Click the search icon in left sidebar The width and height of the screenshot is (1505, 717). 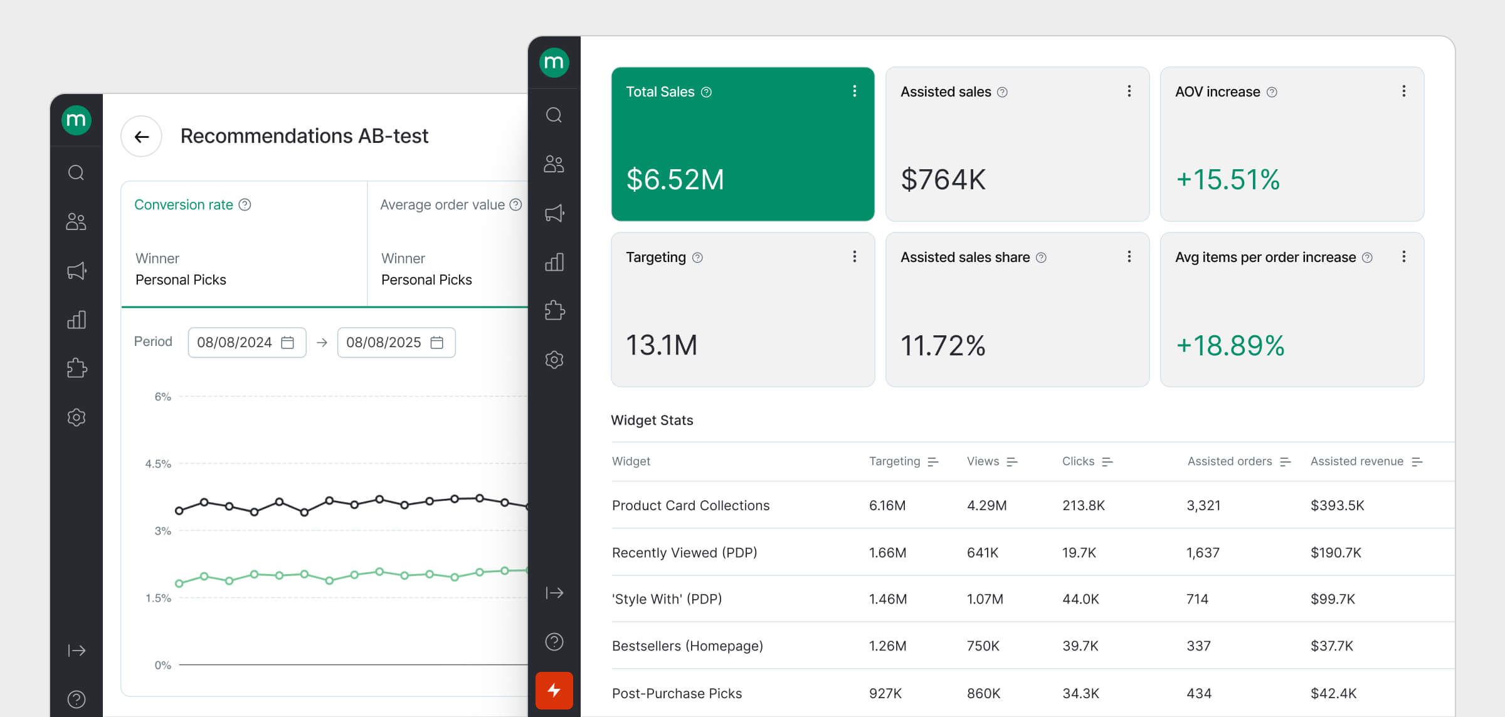point(77,172)
